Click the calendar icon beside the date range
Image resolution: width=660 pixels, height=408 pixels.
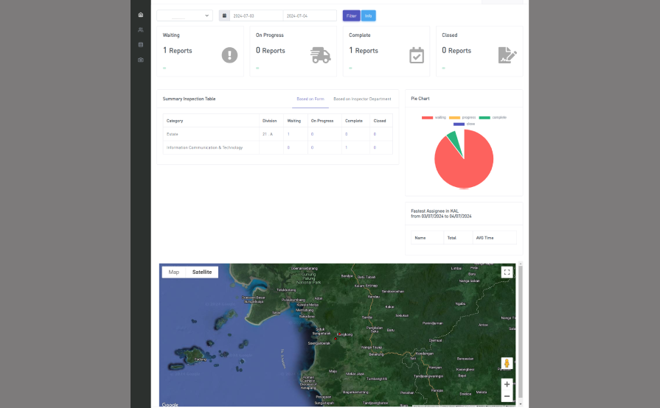click(224, 15)
